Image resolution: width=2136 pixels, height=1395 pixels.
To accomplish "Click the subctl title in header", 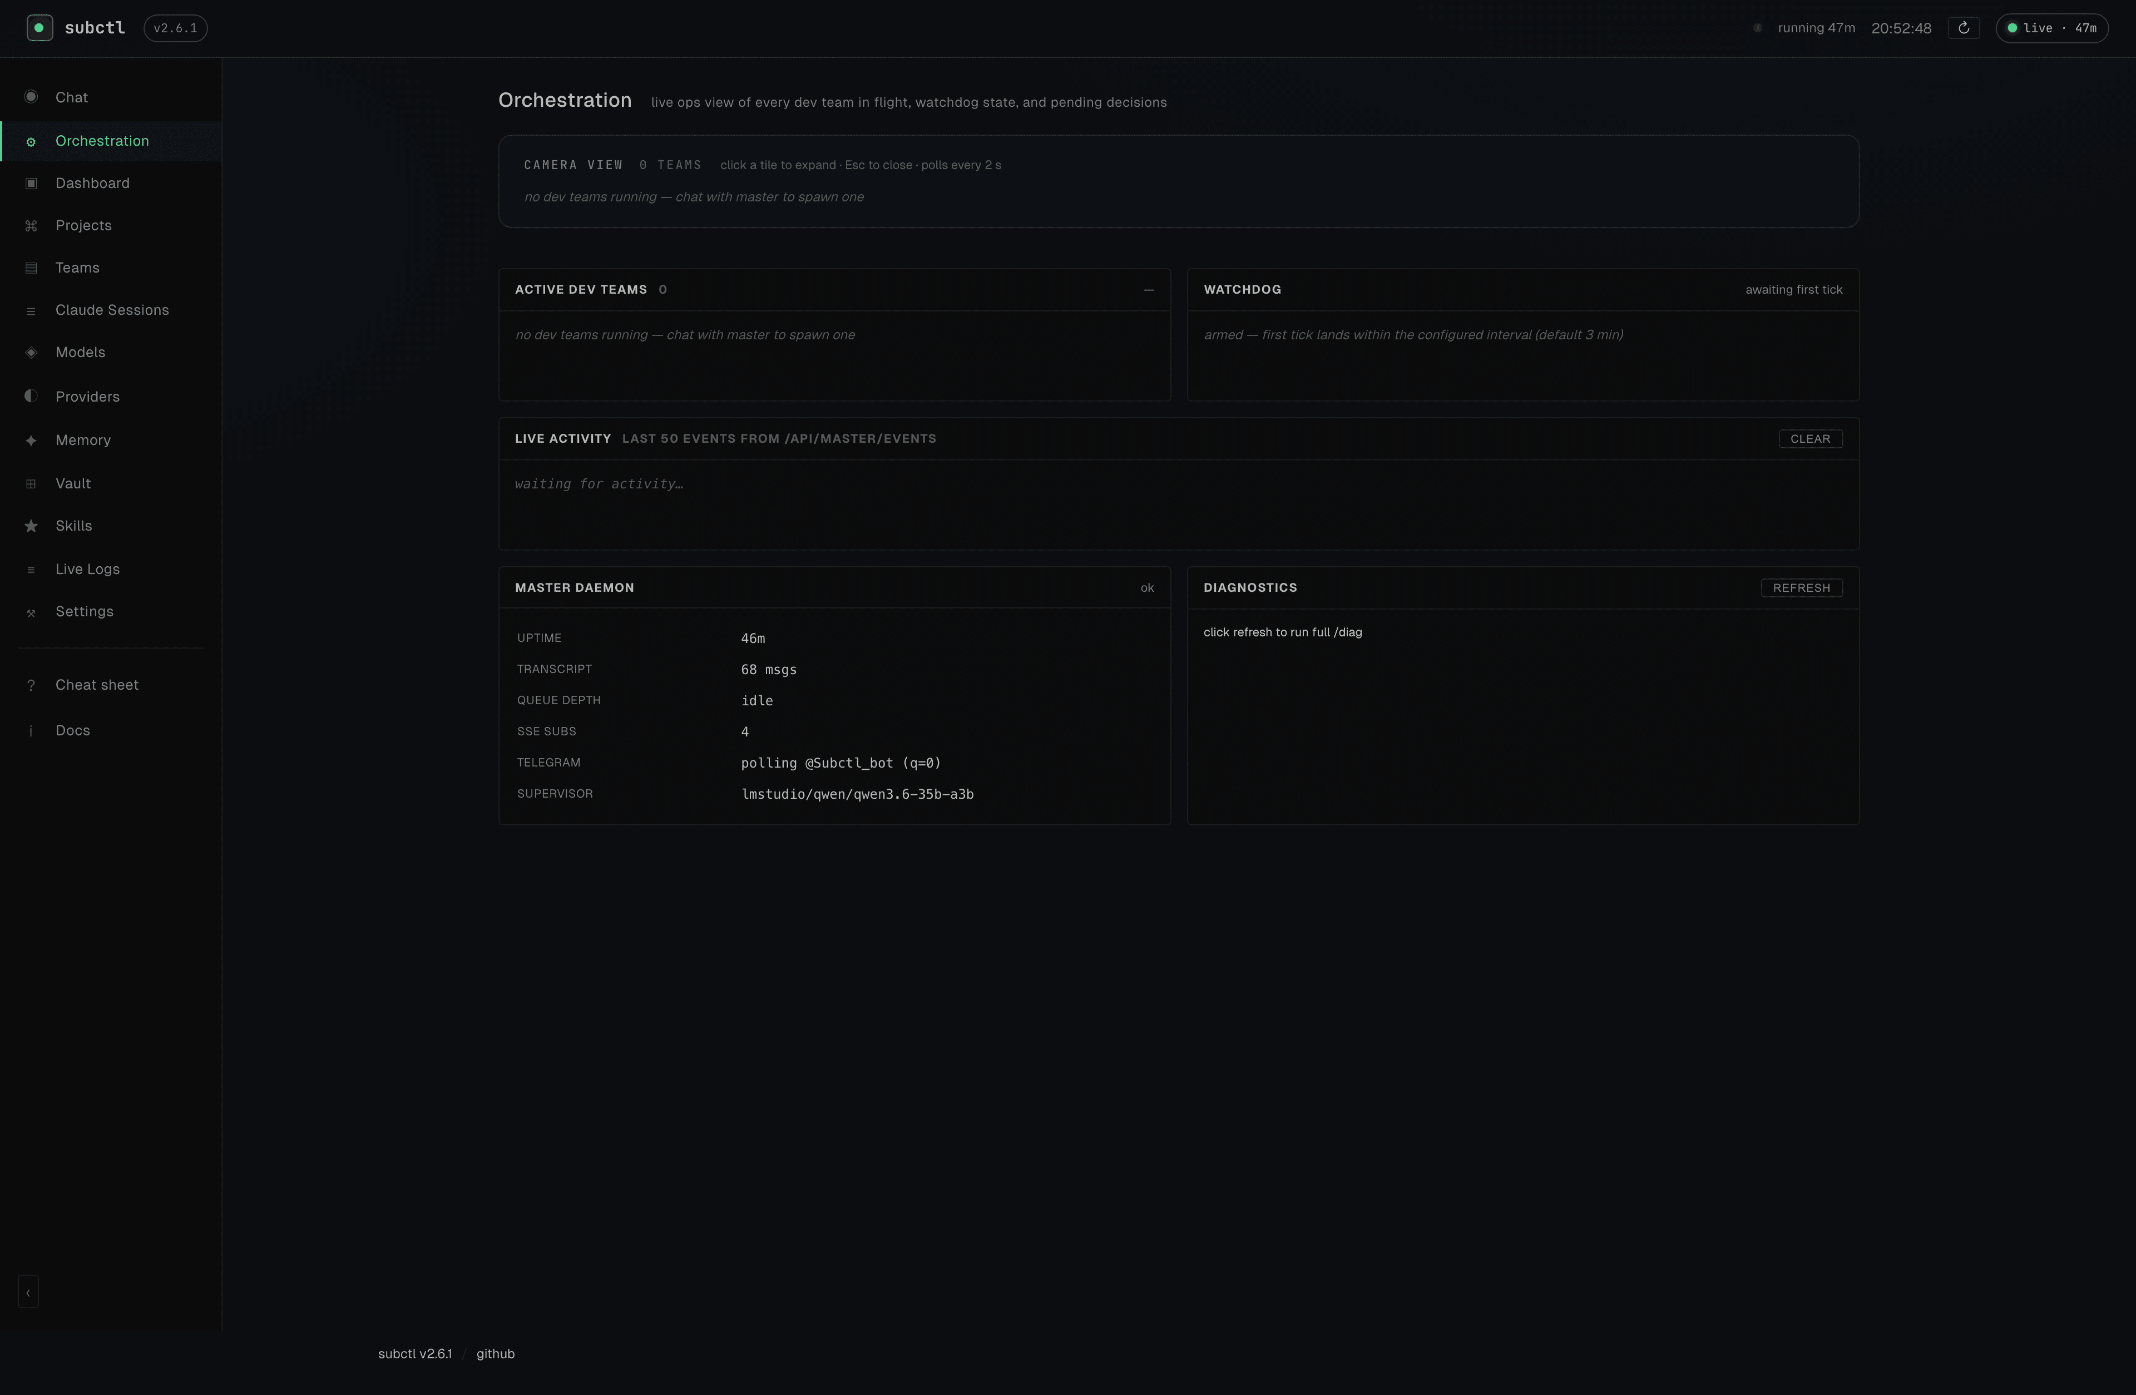I will 95,28.
